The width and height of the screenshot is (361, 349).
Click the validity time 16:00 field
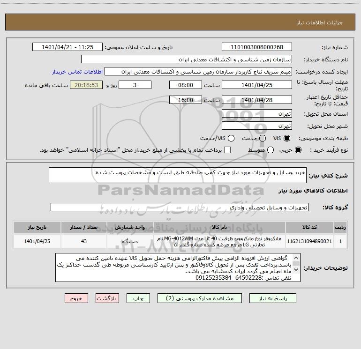point(186,100)
